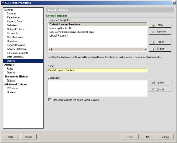The width and height of the screenshot is (177, 143).
Task: Select Data Statements in the tree
Action: tap(16, 57)
